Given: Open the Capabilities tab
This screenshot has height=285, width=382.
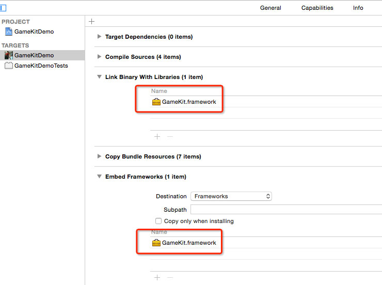Looking at the screenshot, I should coord(317,8).
